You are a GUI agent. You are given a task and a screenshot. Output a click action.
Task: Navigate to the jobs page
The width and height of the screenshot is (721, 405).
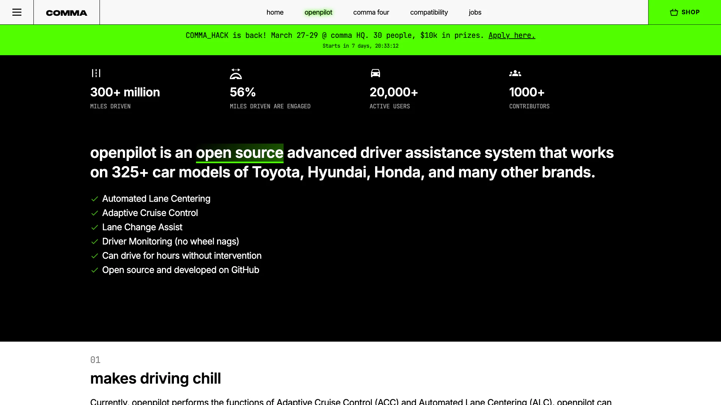click(475, 12)
